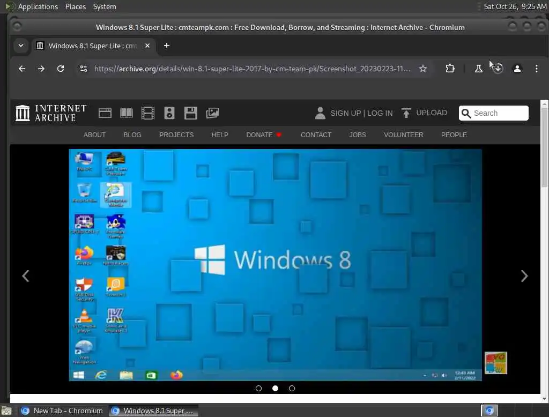Go forward with the browser forward arrow
The width and height of the screenshot is (549, 417).
click(41, 69)
